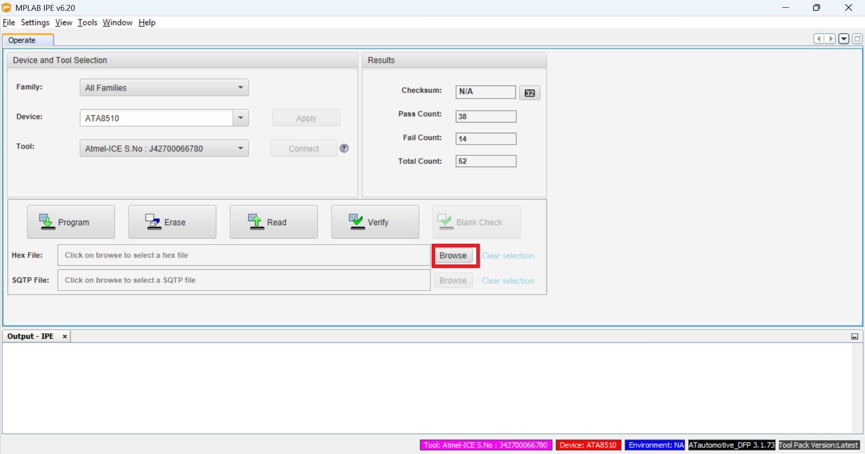Screen dimensions: 865x454
Task: Open the help icon beside Connect
Action: (344, 148)
